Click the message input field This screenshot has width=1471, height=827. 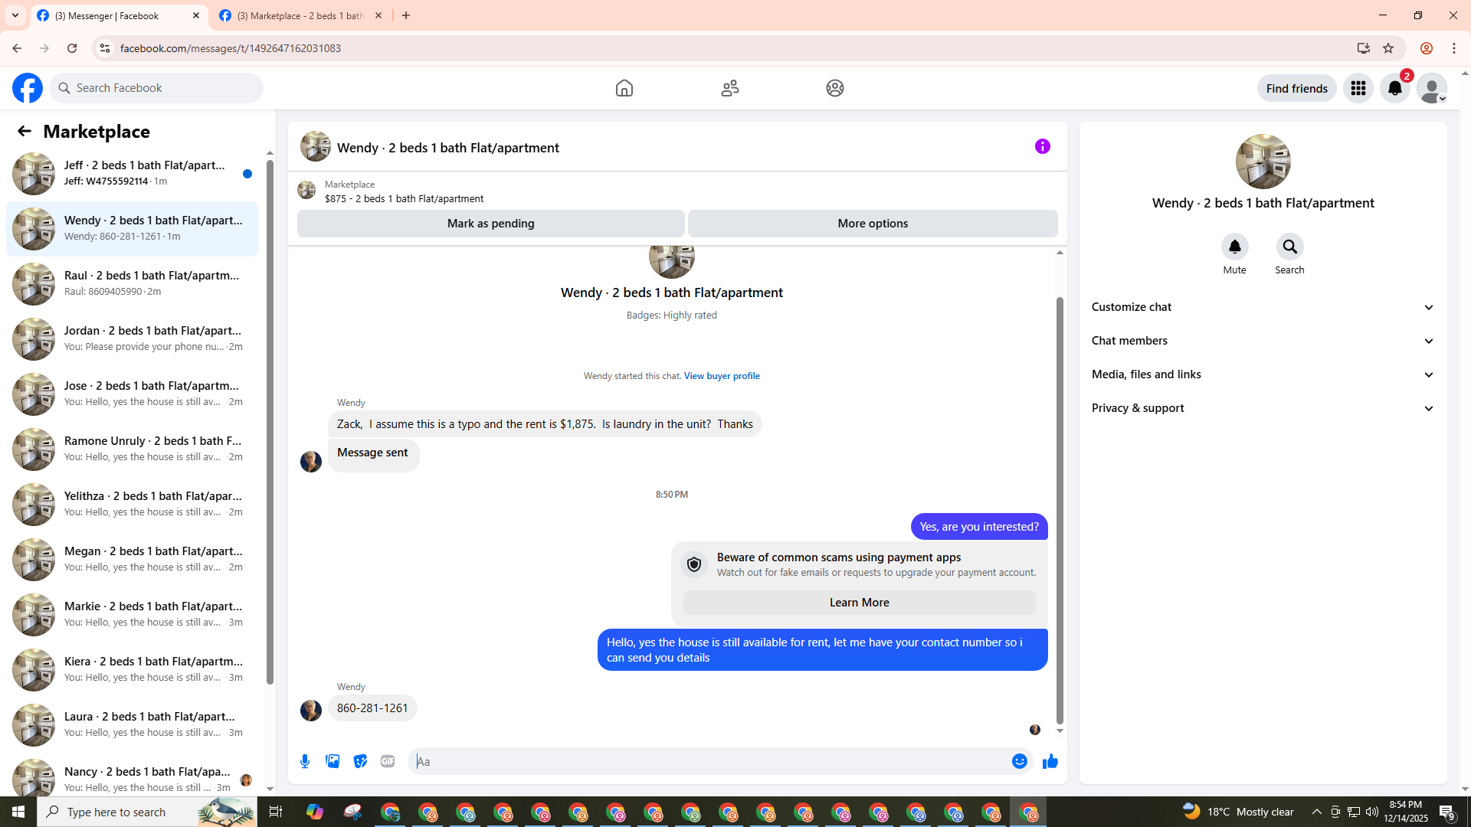pos(709,761)
